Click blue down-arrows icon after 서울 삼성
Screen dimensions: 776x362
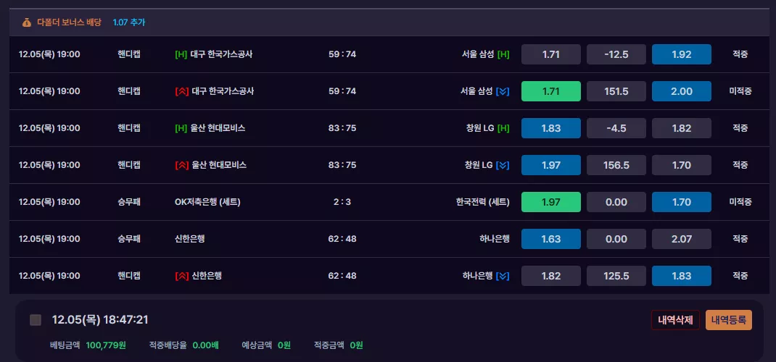503,91
